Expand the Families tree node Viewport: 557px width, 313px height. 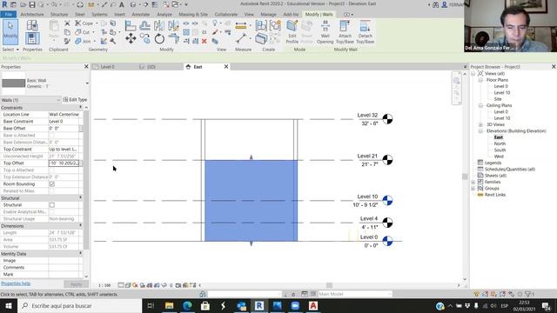pyautogui.click(x=473, y=182)
